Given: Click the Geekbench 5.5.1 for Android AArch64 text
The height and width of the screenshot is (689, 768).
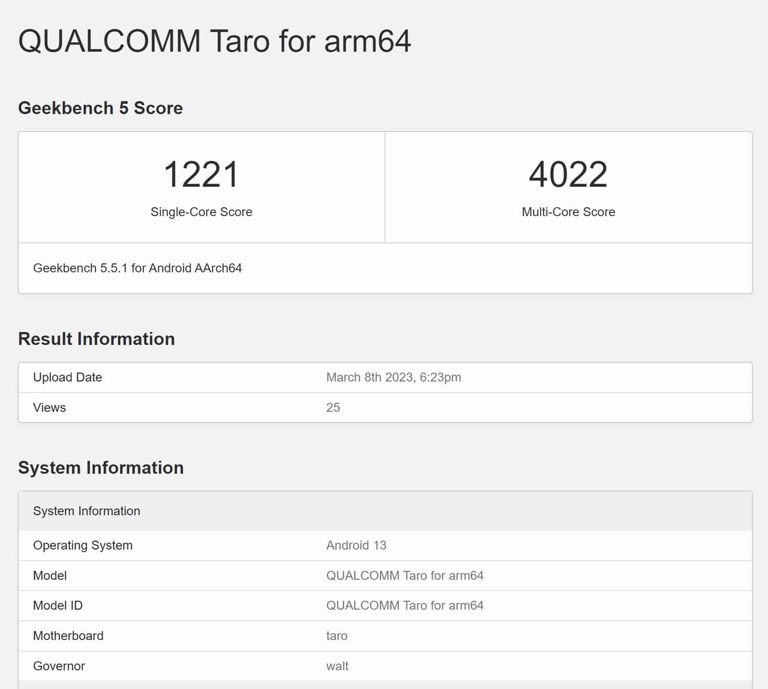Looking at the screenshot, I should pyautogui.click(x=137, y=268).
